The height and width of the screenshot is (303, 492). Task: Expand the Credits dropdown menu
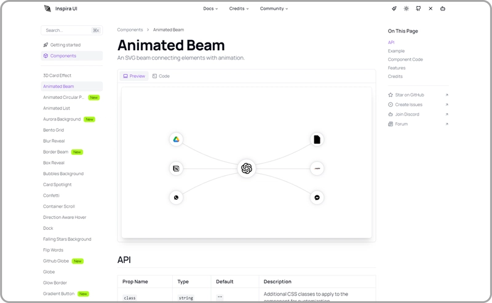coord(239,9)
